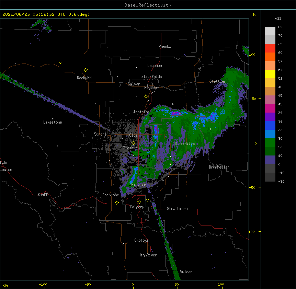
Task: Click the purple 36-39 dBZ legend swatch
Action: click(x=270, y=117)
